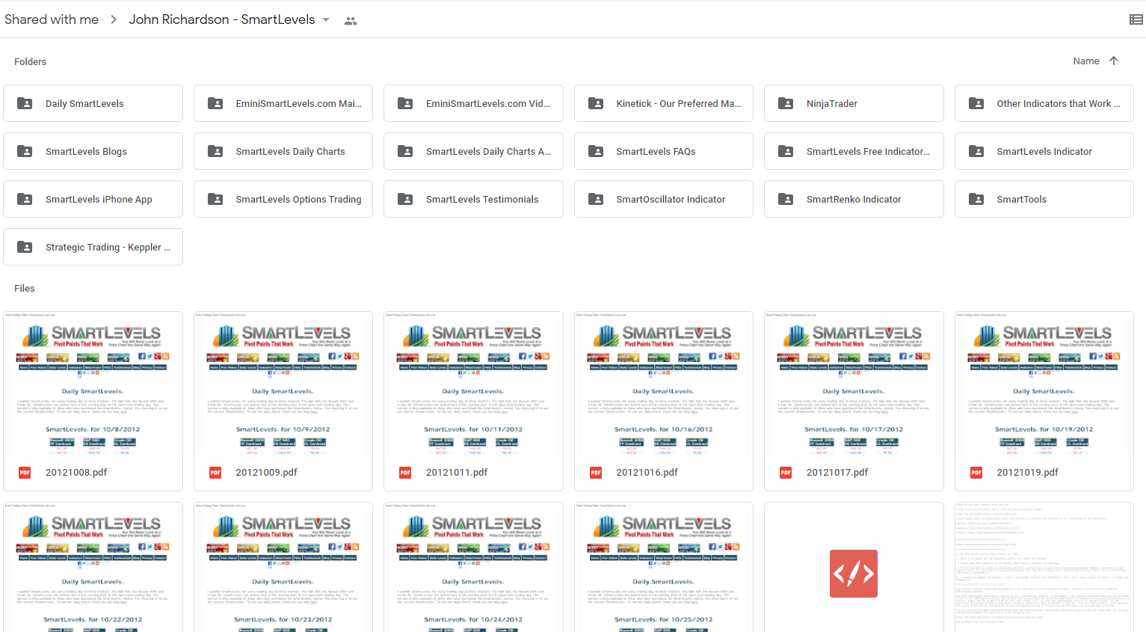The width and height of the screenshot is (1146, 632).
Task: Click the 20121019.pdf file name
Action: [x=1028, y=473]
